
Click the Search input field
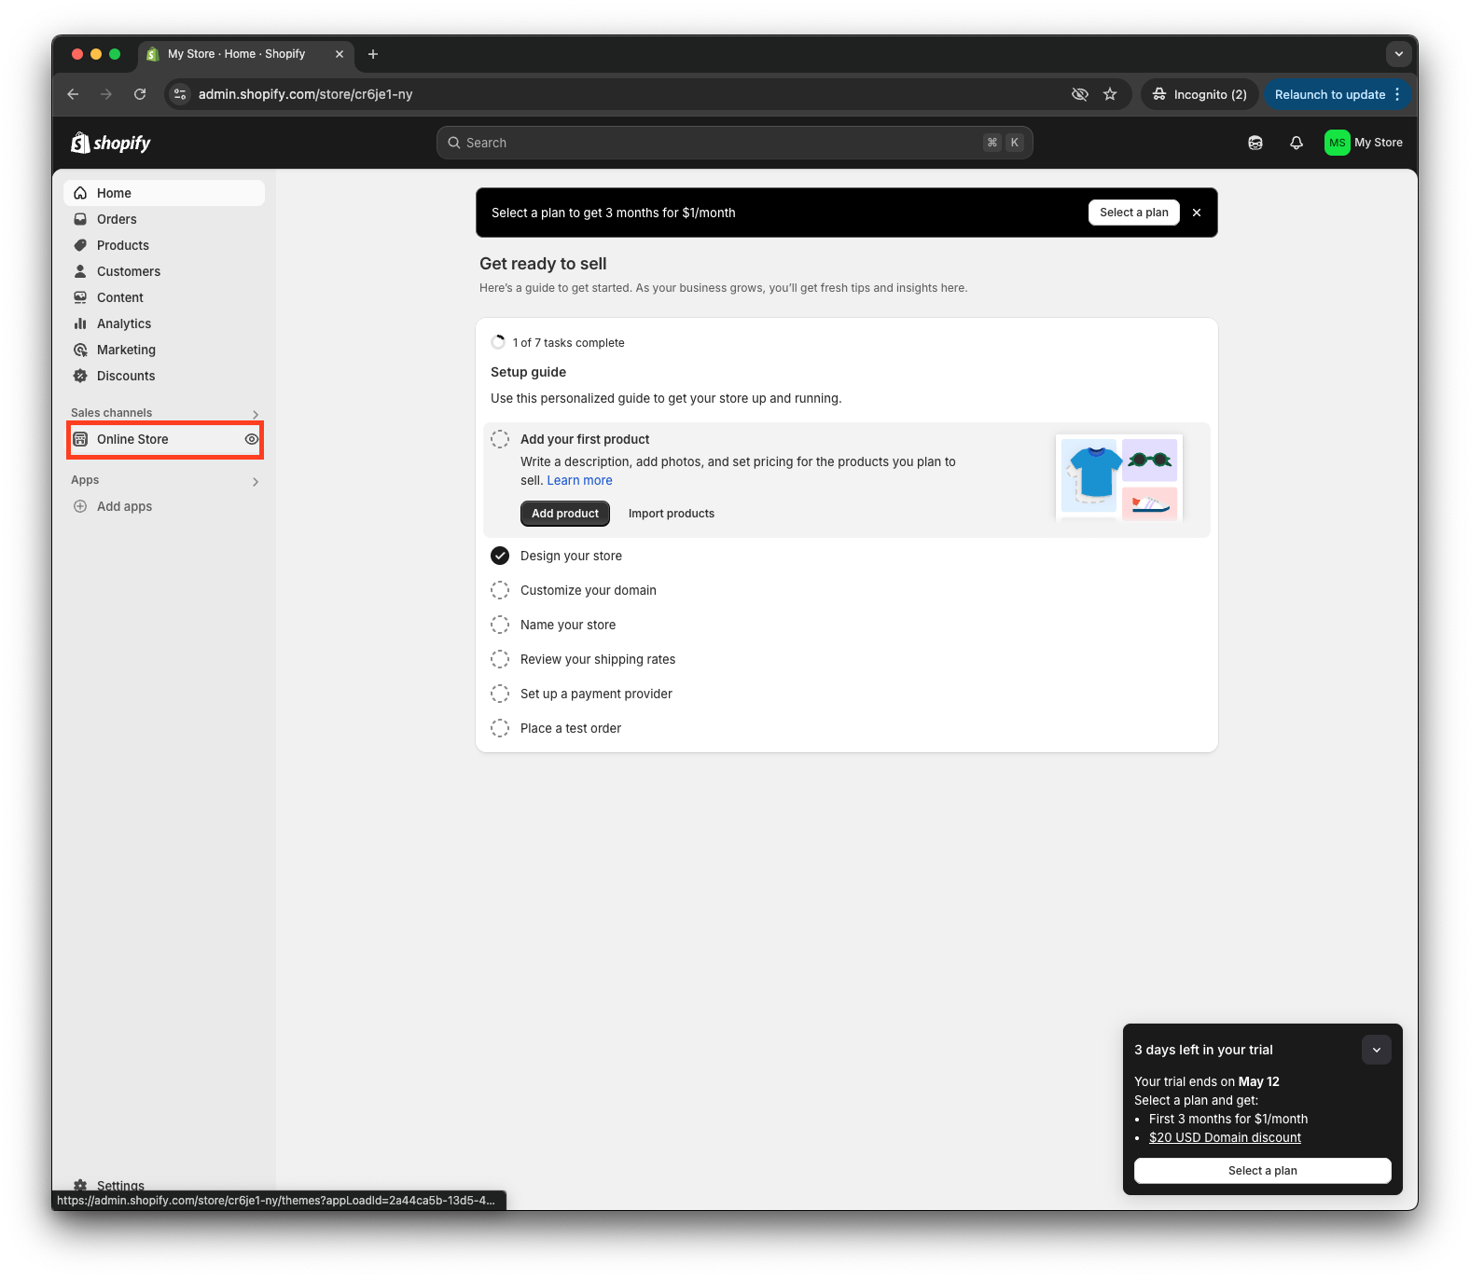718,143
